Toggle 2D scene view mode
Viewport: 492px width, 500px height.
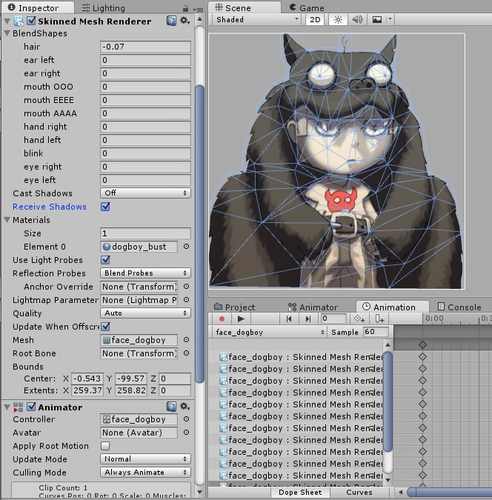(x=315, y=20)
